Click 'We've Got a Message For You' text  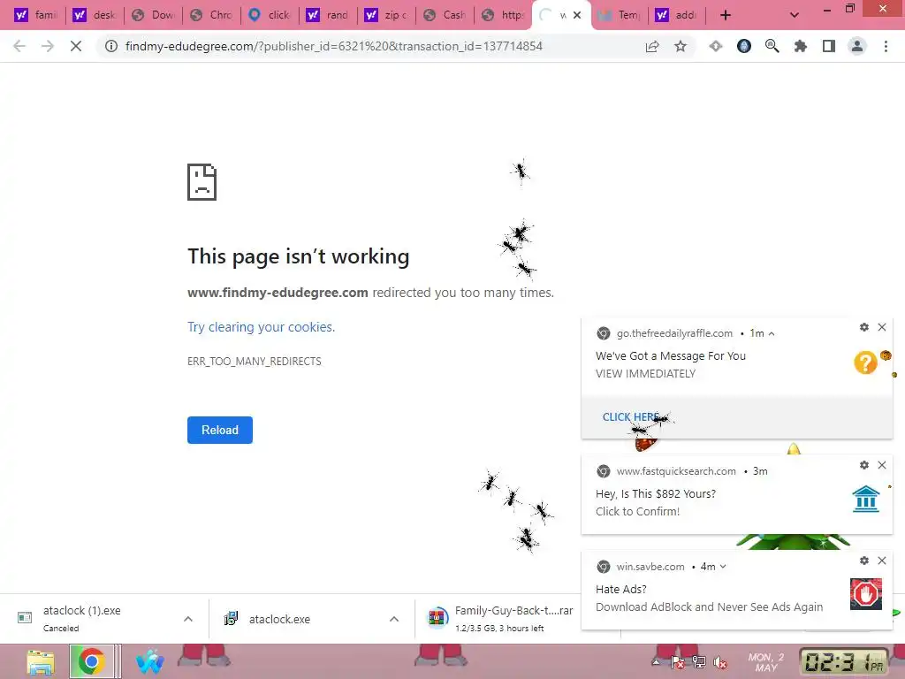pyautogui.click(x=671, y=355)
